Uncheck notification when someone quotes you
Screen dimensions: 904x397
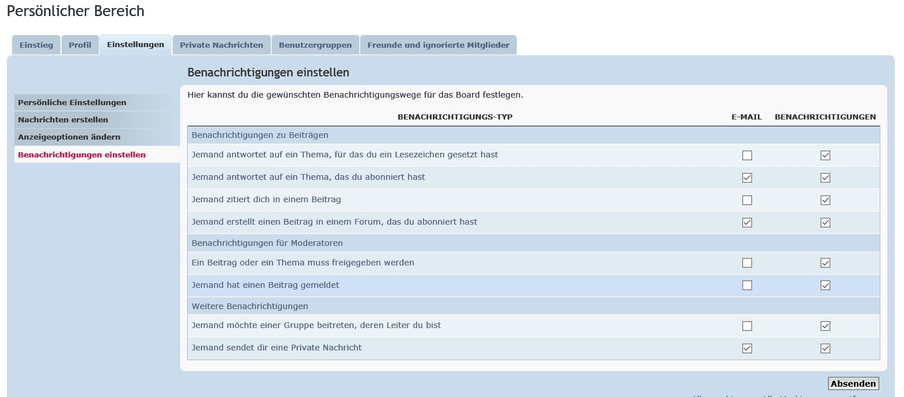[x=825, y=200]
